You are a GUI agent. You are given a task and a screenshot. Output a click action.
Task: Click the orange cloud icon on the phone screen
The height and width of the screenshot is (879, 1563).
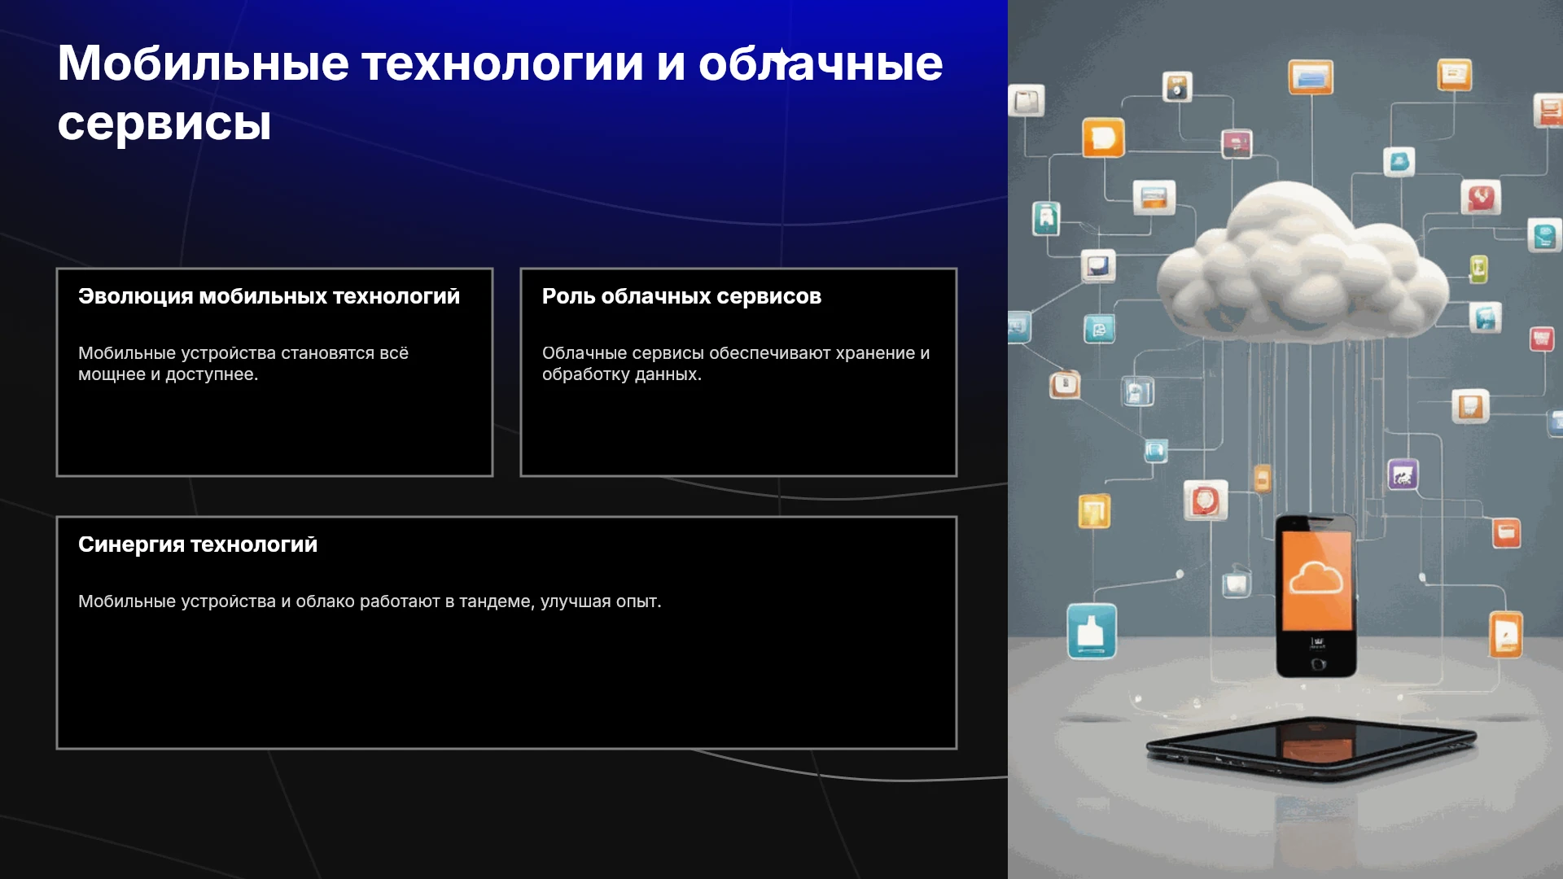[1316, 579]
